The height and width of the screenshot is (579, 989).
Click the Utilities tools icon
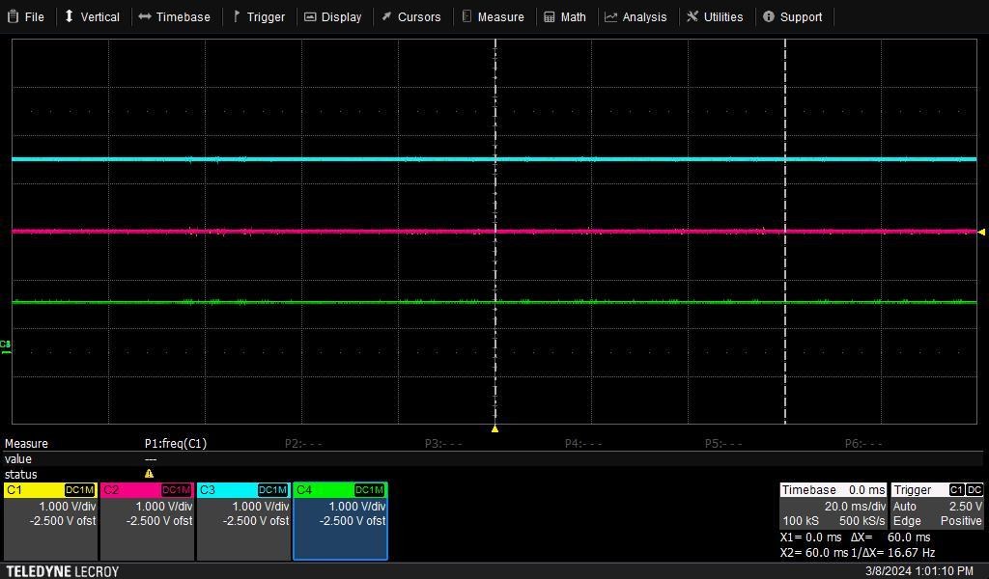692,16
